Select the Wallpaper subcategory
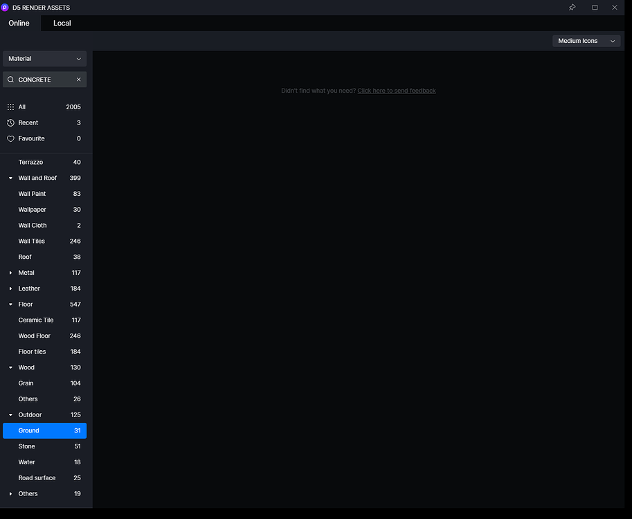Image resolution: width=632 pixels, height=519 pixels. [x=44, y=210]
